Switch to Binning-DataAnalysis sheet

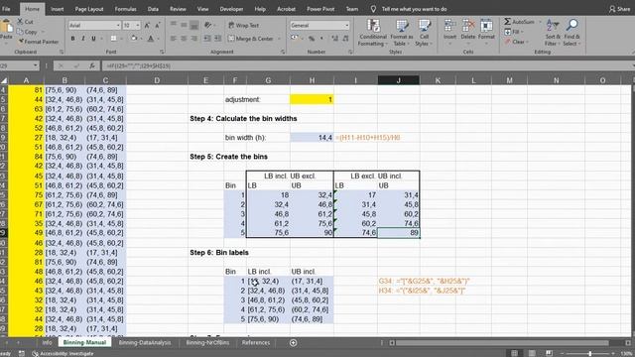point(145,343)
